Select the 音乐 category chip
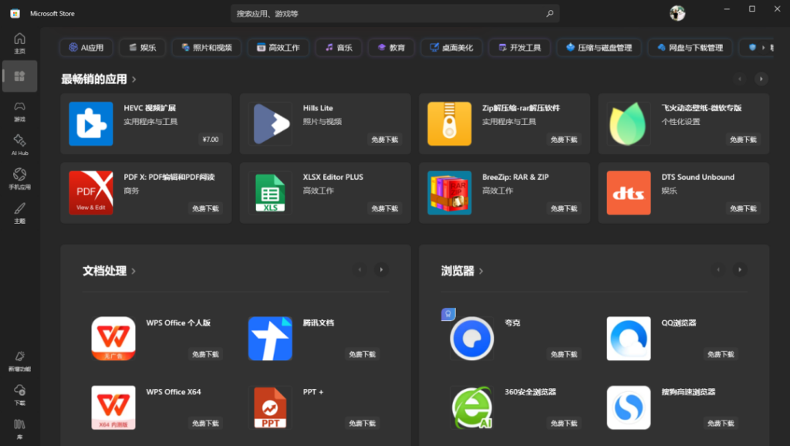790x446 pixels. pyautogui.click(x=338, y=47)
